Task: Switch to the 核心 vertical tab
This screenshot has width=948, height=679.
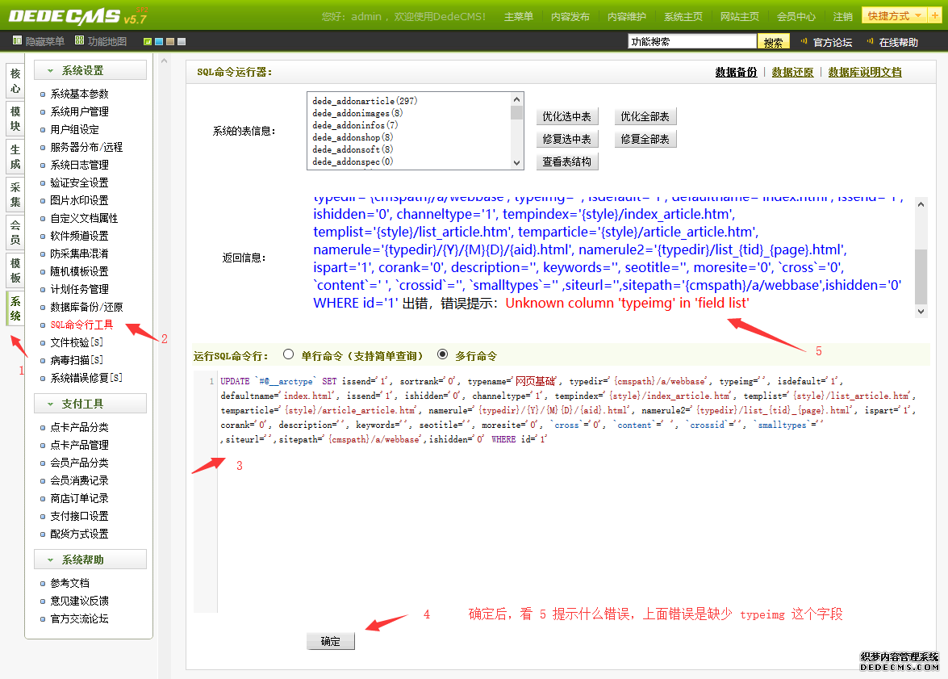Action: point(15,82)
